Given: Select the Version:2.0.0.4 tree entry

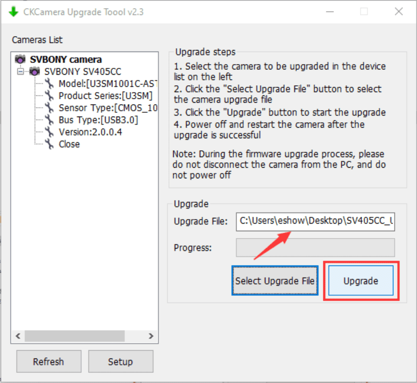Looking at the screenshot, I should click(90, 132).
